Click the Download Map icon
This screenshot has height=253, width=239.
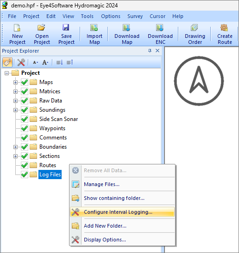pos(126,27)
